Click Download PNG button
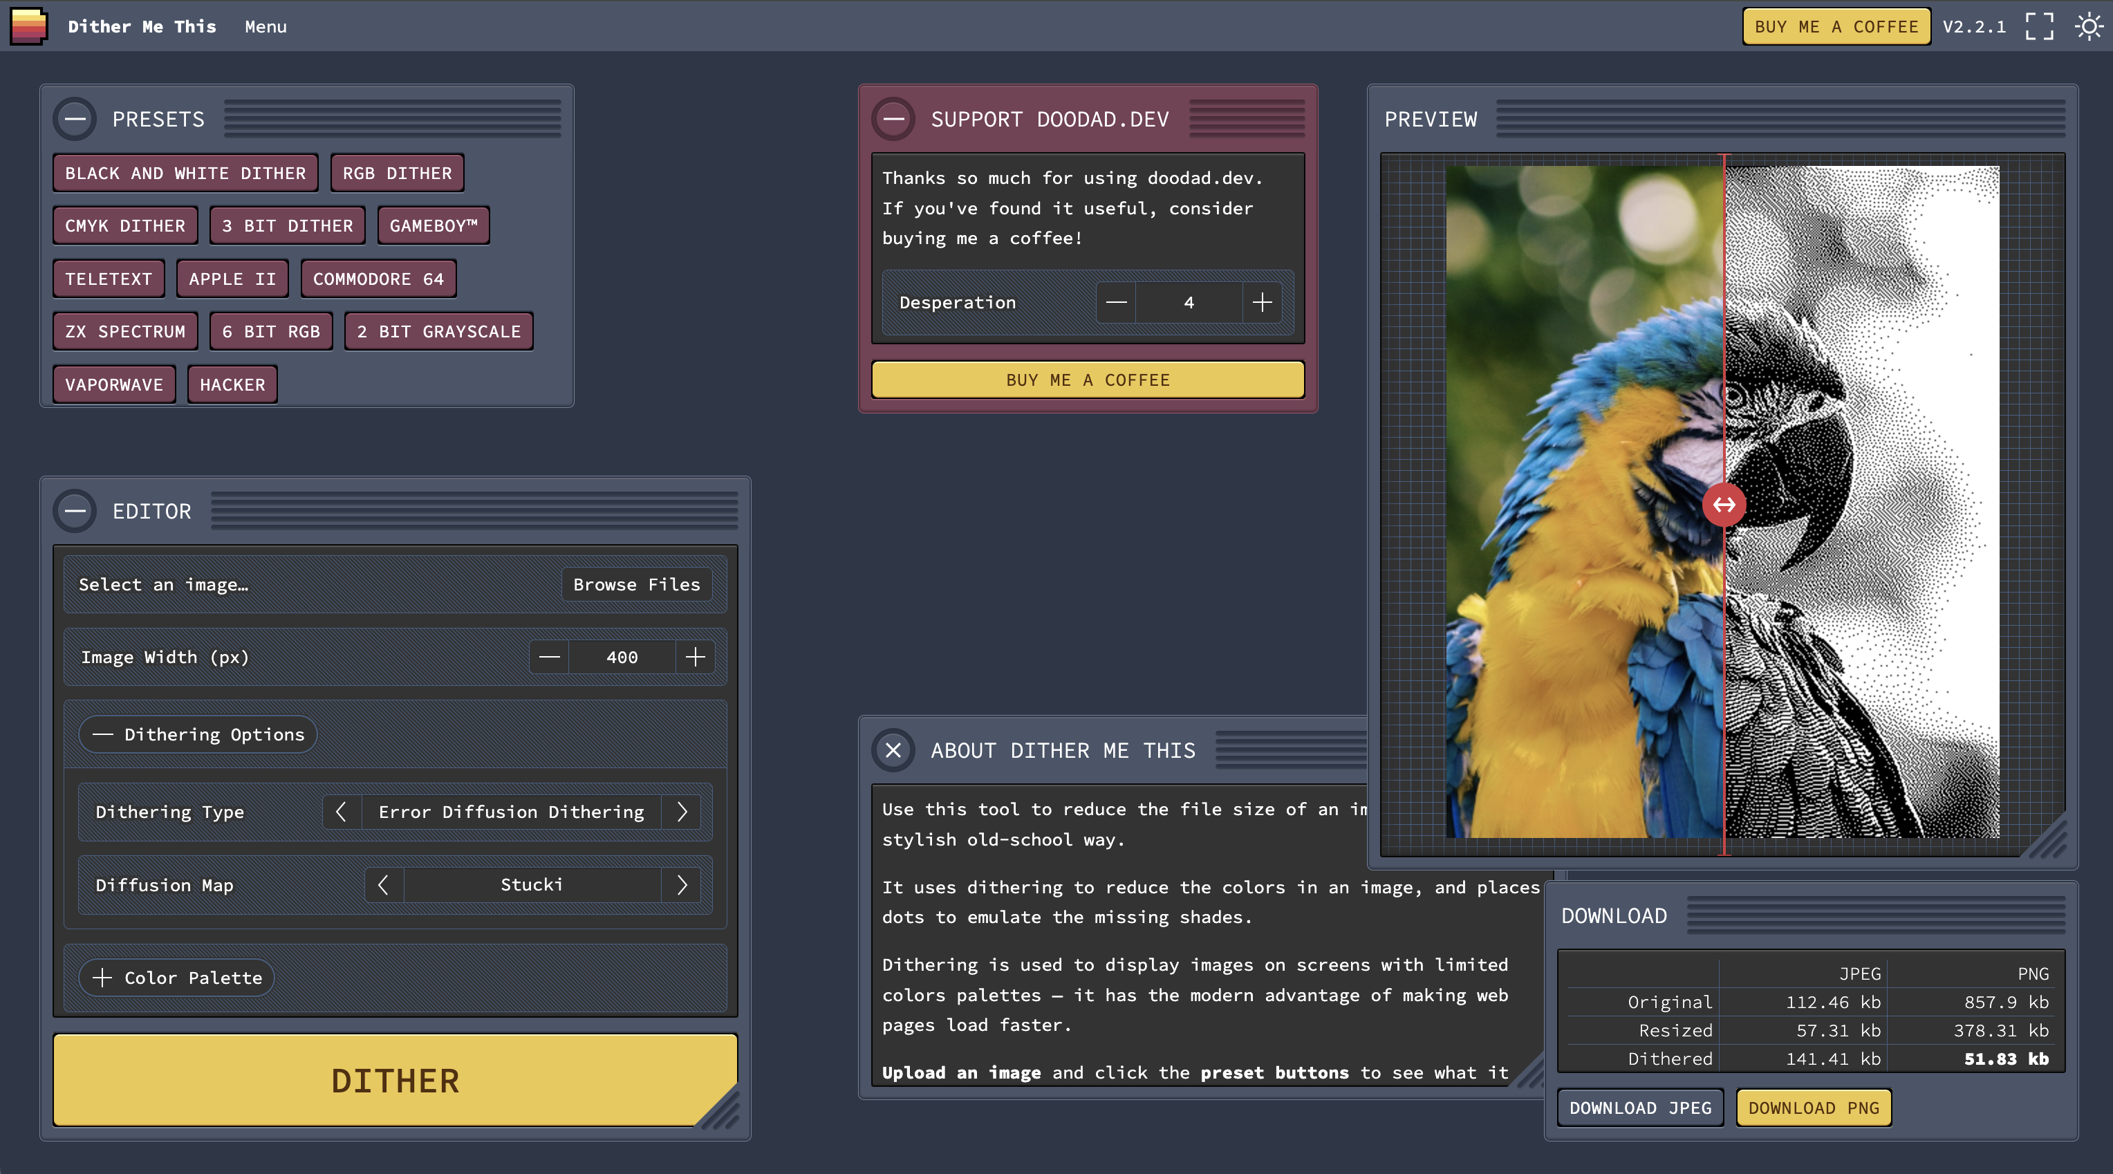The width and height of the screenshot is (2113, 1174). click(1813, 1108)
